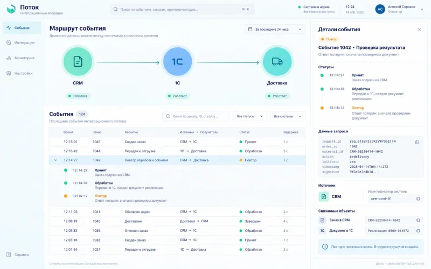Select the Доставка truck node icon

click(x=277, y=61)
